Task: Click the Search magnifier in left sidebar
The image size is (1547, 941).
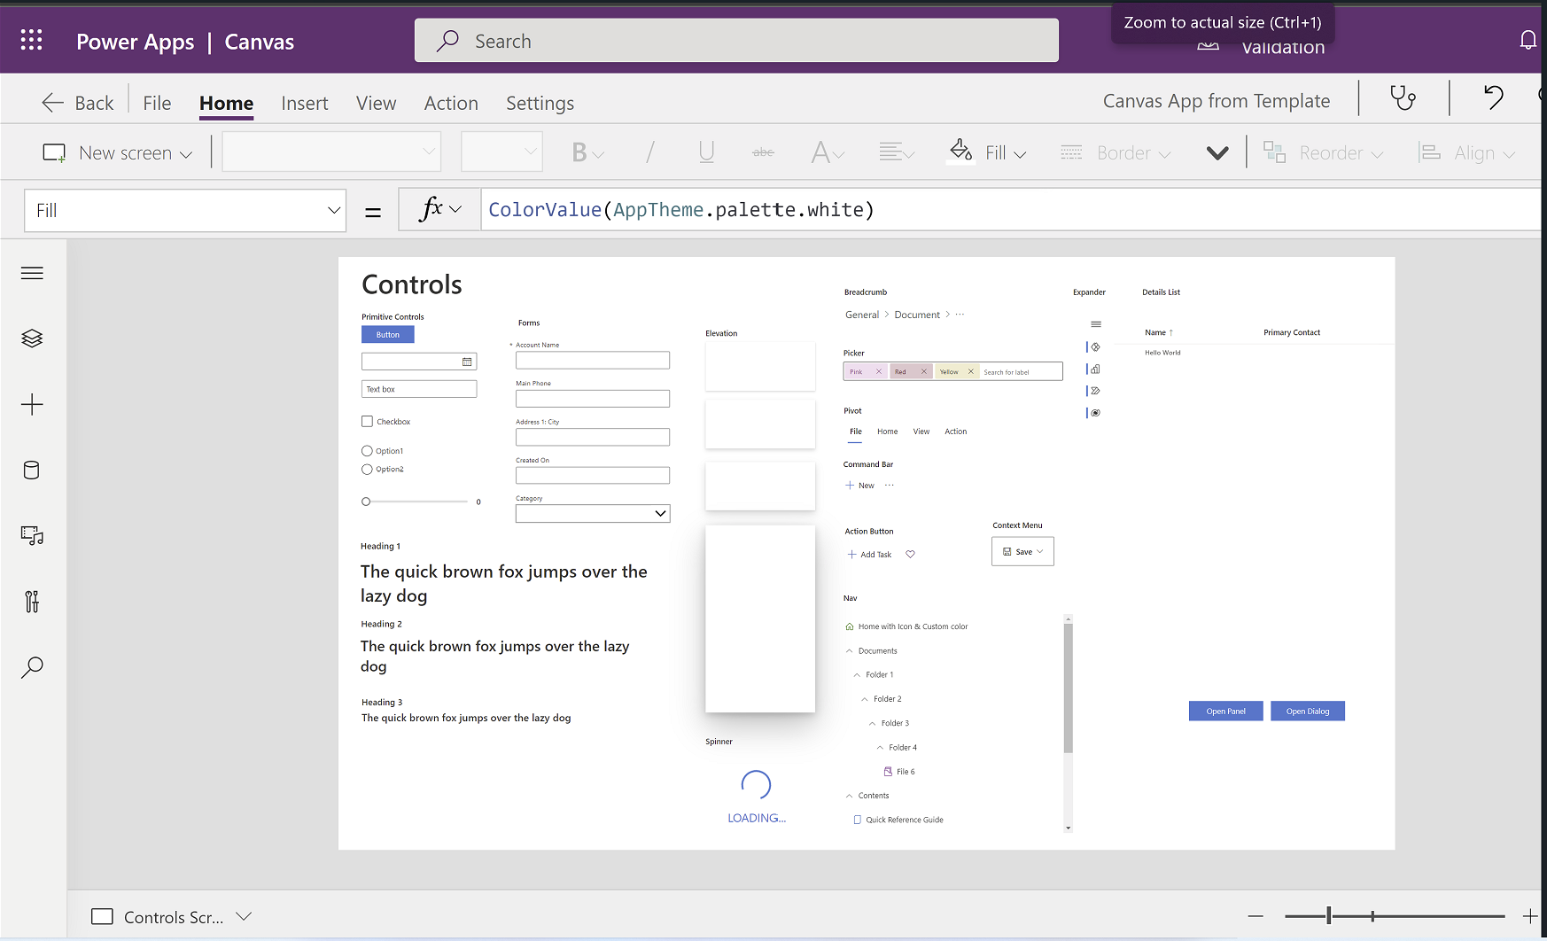Action: [32, 667]
